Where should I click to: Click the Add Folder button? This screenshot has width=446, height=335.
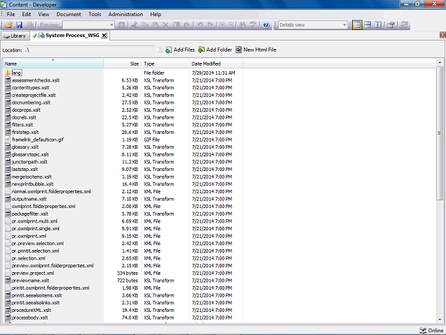point(215,50)
